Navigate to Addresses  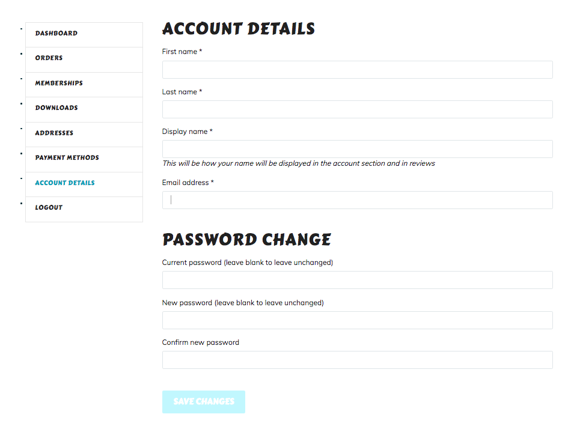click(x=54, y=133)
